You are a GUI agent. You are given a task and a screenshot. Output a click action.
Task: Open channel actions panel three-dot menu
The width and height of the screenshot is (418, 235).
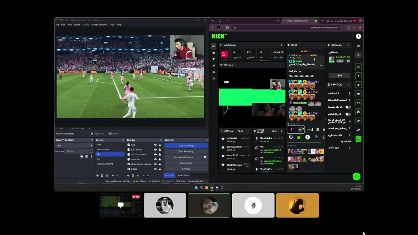pos(348,85)
